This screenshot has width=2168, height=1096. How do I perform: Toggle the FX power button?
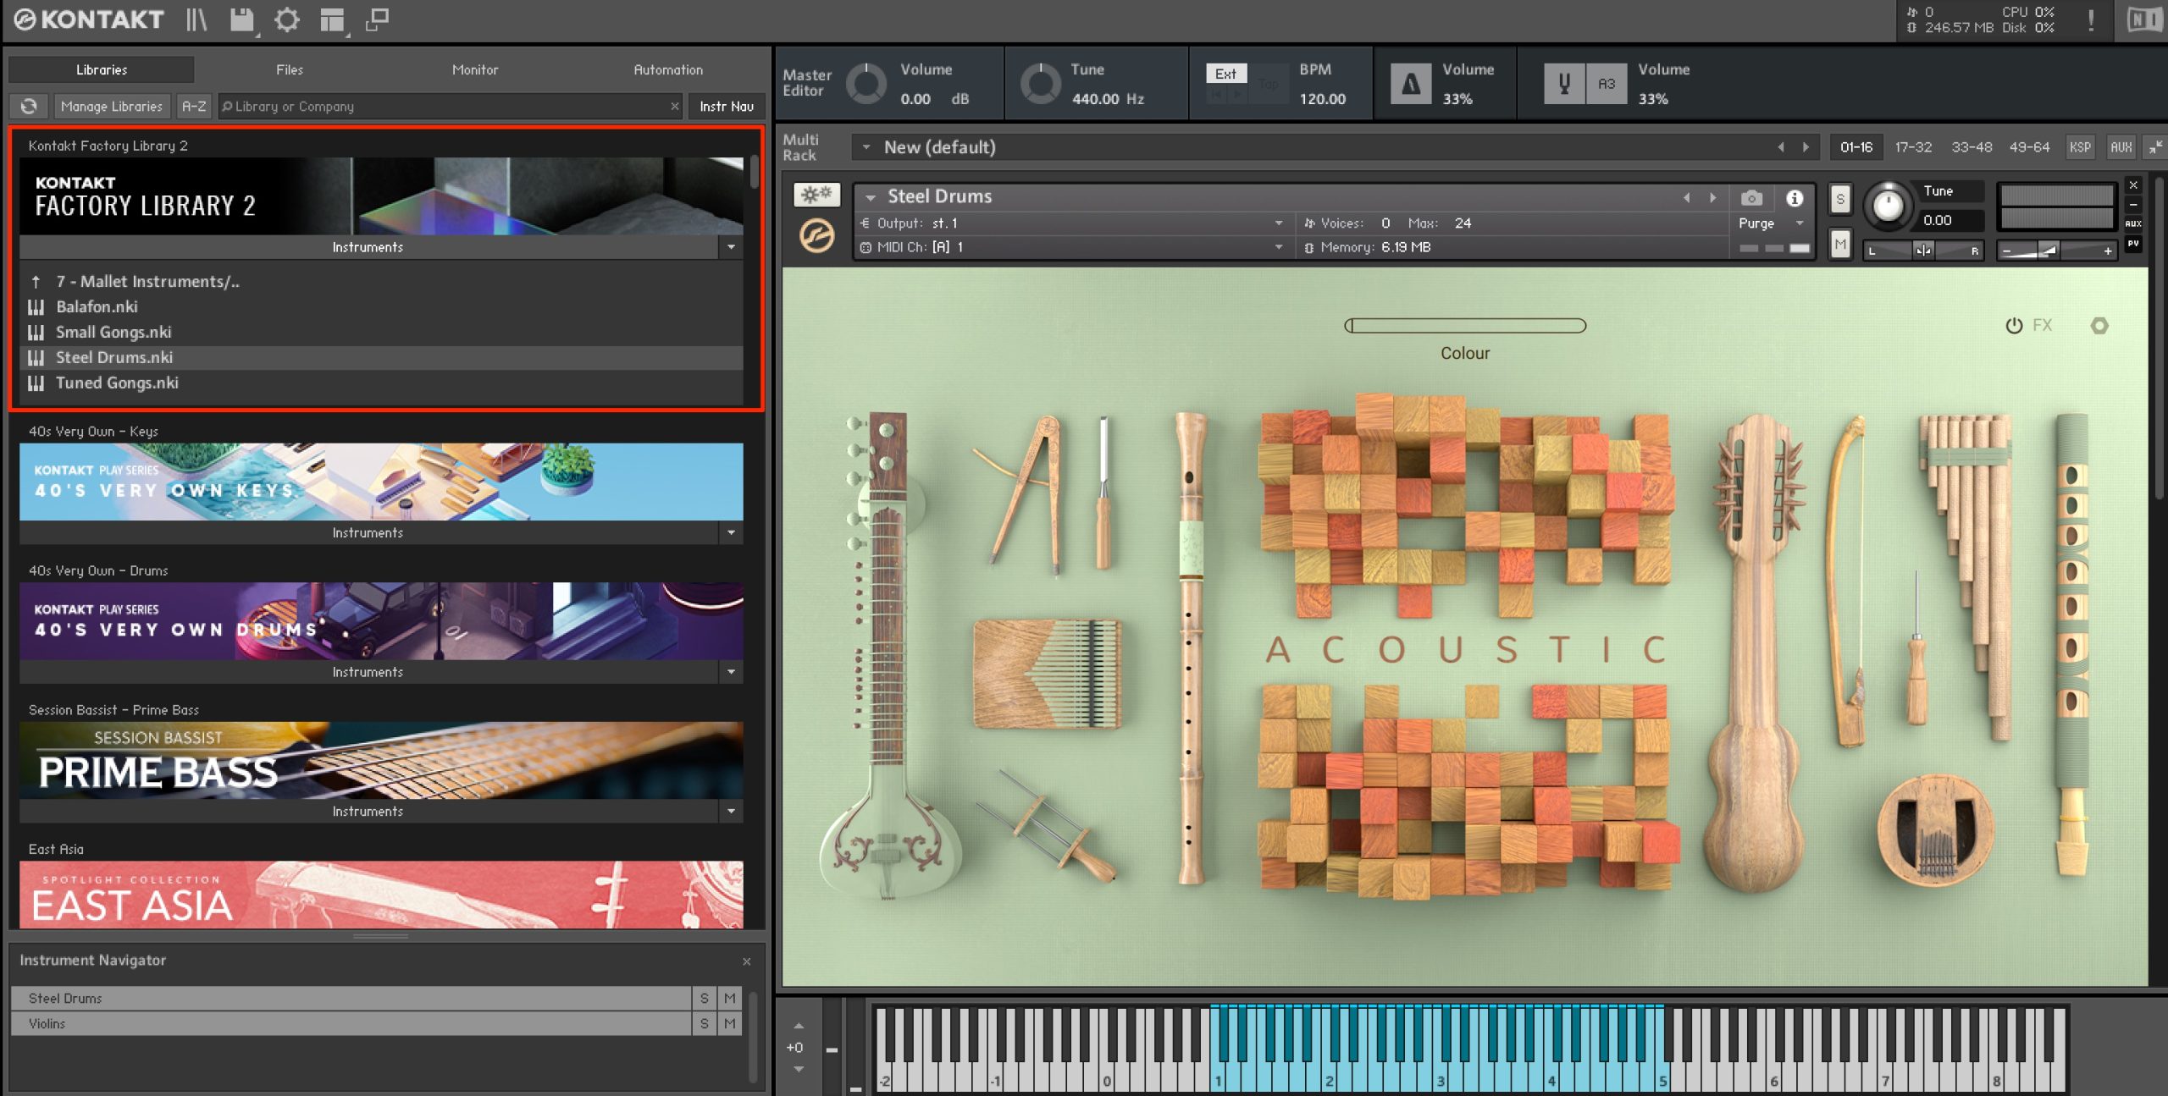pyautogui.click(x=2014, y=326)
